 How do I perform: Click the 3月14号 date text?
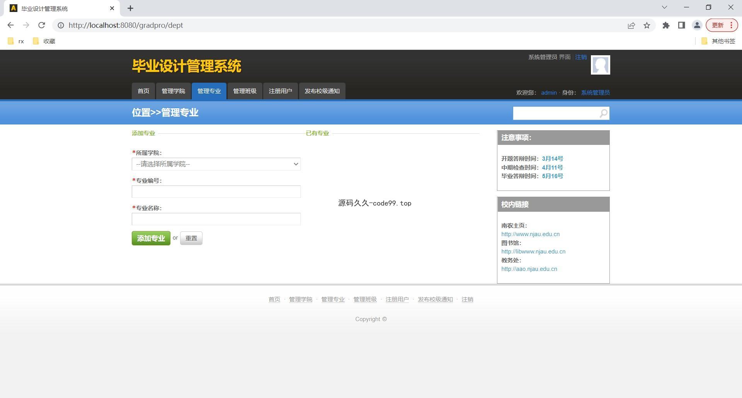(x=552, y=159)
